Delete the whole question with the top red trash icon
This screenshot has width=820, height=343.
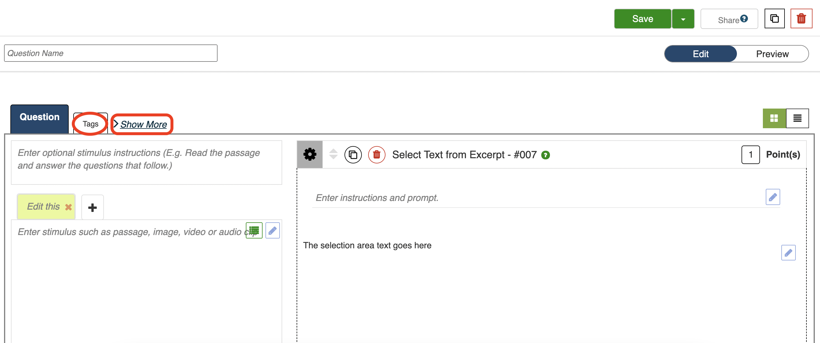(x=801, y=19)
